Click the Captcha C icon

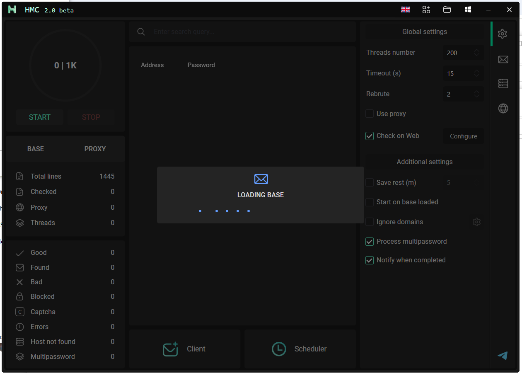[x=19, y=312]
